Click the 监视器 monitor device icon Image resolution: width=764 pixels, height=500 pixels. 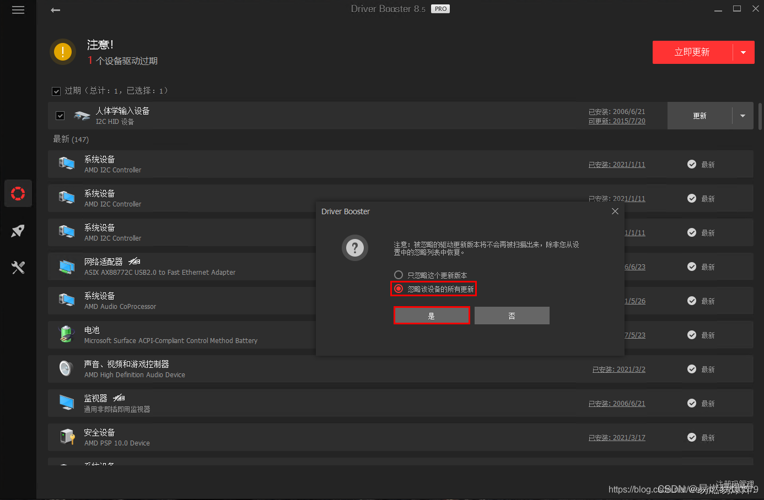click(67, 403)
